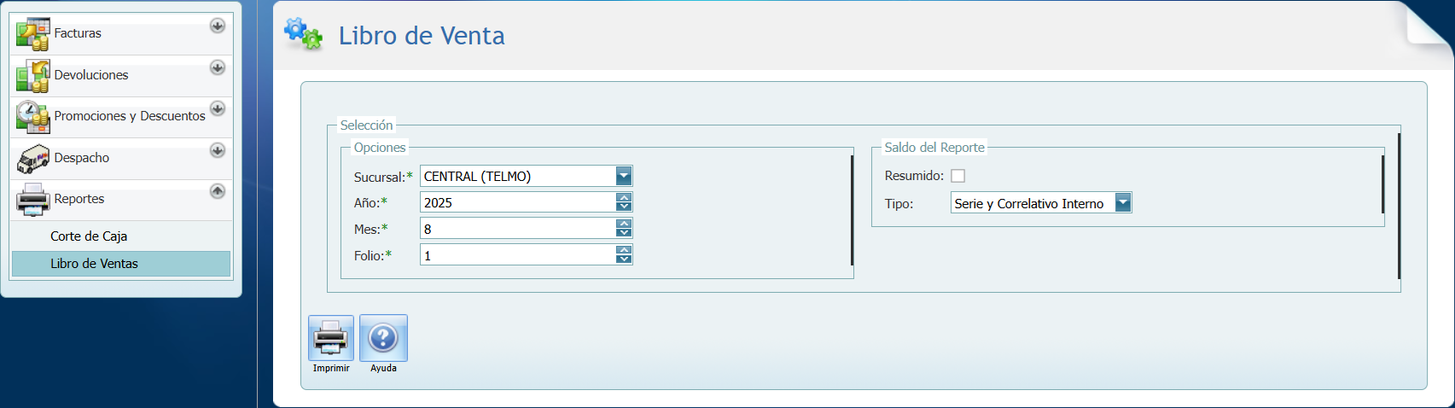
Task: Click the Promociones y Descuentos clock icon
Action: tap(32, 117)
